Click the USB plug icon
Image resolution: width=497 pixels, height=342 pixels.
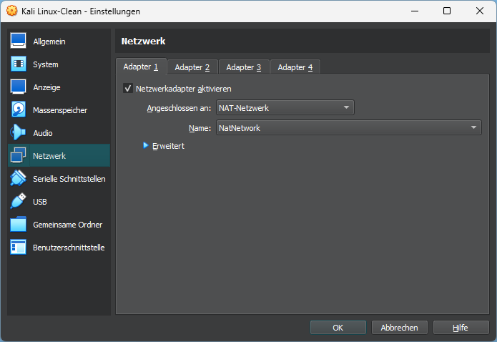(x=19, y=202)
